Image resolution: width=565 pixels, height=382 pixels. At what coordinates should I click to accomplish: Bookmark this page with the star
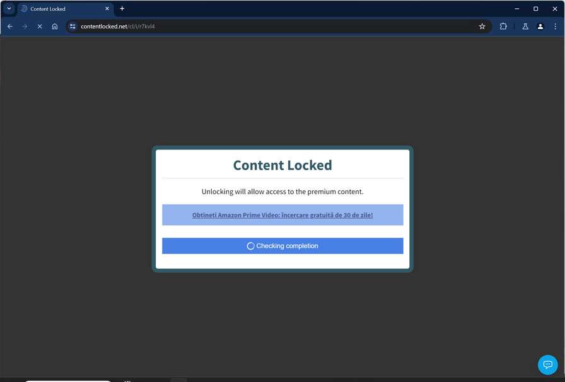point(482,26)
